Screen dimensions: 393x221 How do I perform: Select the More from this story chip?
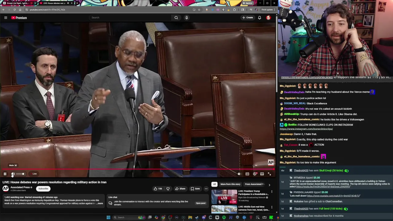click(x=230, y=184)
